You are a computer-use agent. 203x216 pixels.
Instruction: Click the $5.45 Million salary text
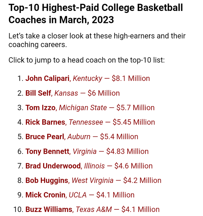coord(134,122)
